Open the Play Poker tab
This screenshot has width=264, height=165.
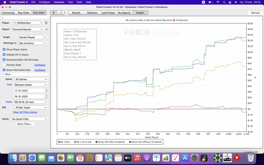(x=23, y=12)
